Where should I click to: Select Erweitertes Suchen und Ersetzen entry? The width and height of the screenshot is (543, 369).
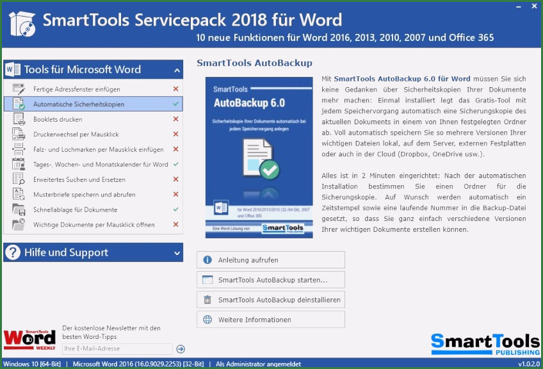pos(93,179)
